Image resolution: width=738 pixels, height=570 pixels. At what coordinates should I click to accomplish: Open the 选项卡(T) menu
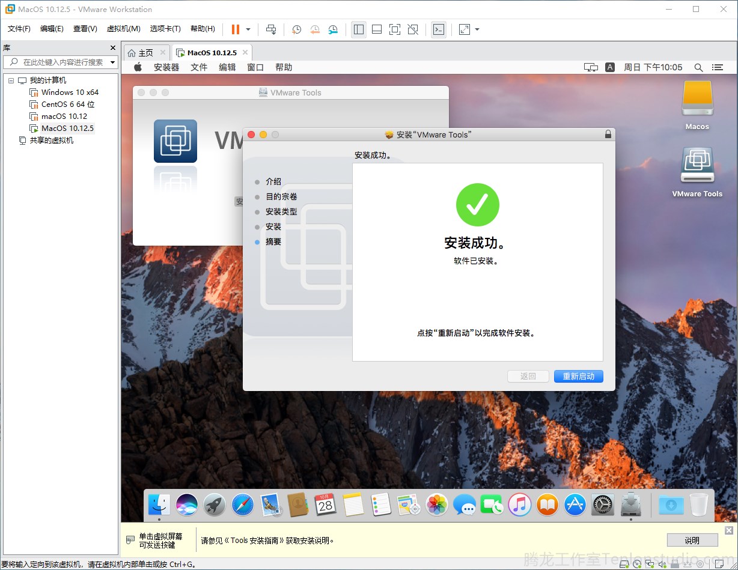165,29
